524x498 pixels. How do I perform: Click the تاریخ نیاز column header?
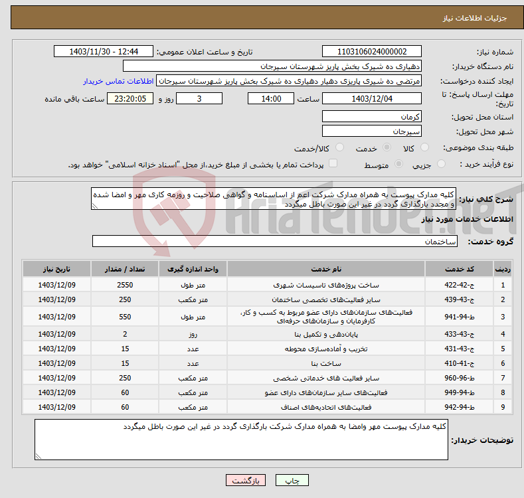tap(57, 269)
